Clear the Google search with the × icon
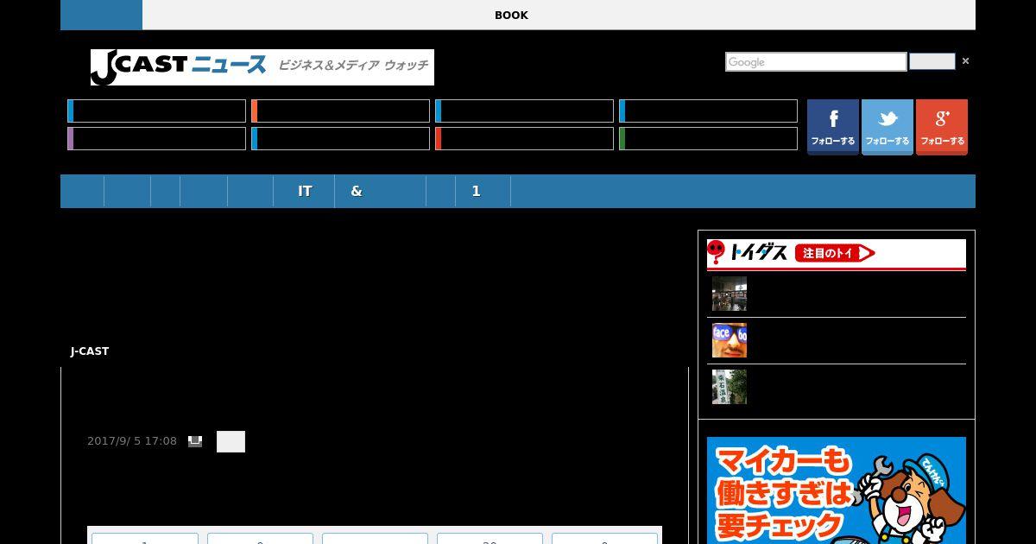The width and height of the screenshot is (1036, 544). (x=965, y=61)
